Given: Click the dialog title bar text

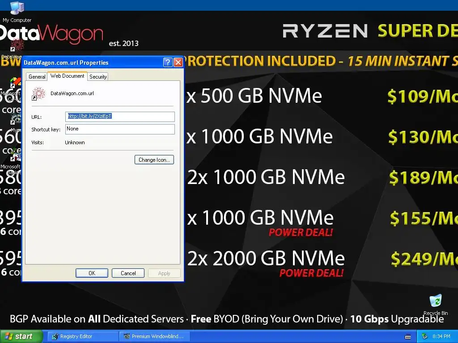Looking at the screenshot, I should point(66,63).
